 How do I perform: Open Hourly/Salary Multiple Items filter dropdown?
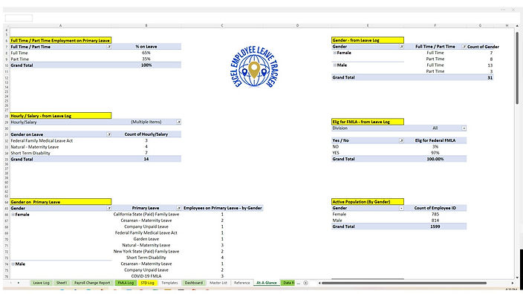(x=178, y=122)
